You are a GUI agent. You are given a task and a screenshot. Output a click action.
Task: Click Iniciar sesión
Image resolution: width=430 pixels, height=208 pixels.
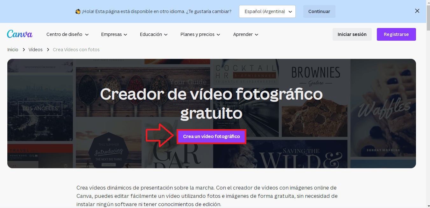[x=352, y=34]
